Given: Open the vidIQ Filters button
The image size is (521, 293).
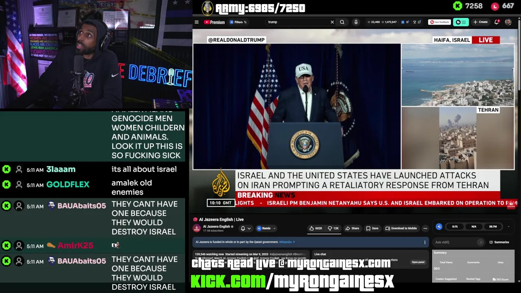Looking at the screenshot, I should click(x=238, y=22).
